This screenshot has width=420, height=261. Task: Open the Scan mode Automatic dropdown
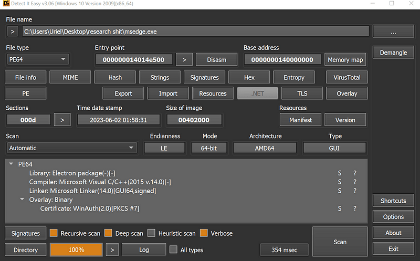click(71, 148)
